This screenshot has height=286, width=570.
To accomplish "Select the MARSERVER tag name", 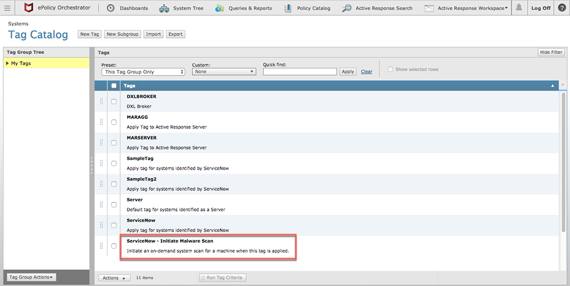I will point(142,138).
